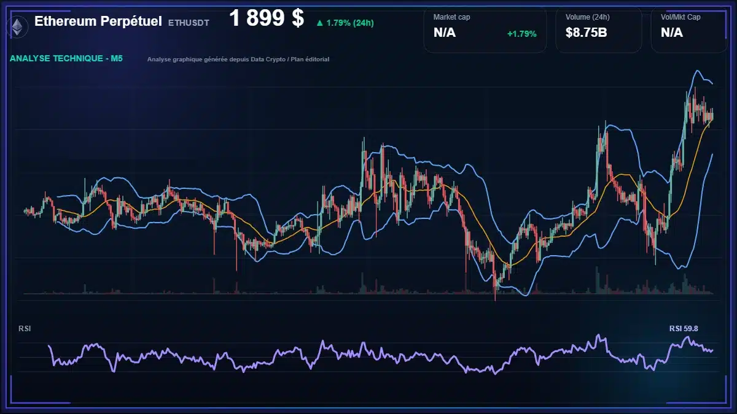737x414 pixels.
Task: Click the "$8.75B" volume value
Action: point(587,33)
